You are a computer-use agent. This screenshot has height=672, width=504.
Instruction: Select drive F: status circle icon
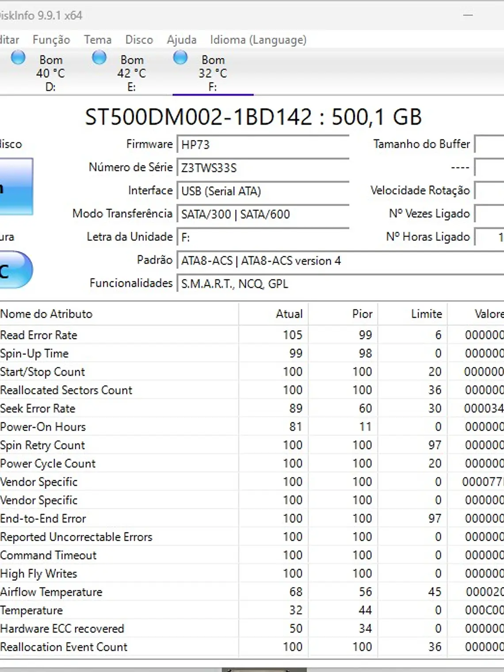pos(180,58)
